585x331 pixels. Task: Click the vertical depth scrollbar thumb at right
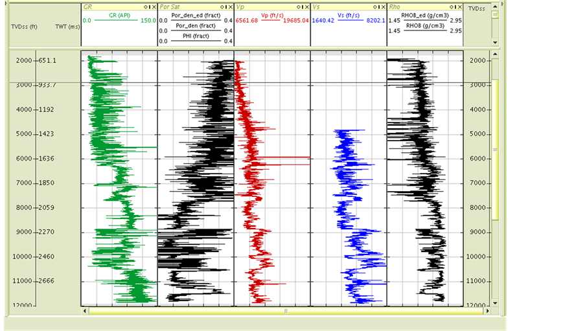(x=496, y=149)
